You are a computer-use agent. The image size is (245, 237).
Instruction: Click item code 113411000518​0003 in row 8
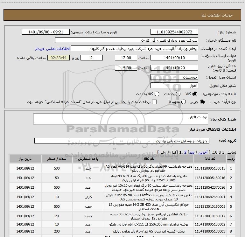coord(210,231)
